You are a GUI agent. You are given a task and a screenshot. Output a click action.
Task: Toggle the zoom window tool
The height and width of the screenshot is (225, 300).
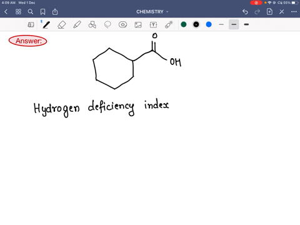[31, 24]
